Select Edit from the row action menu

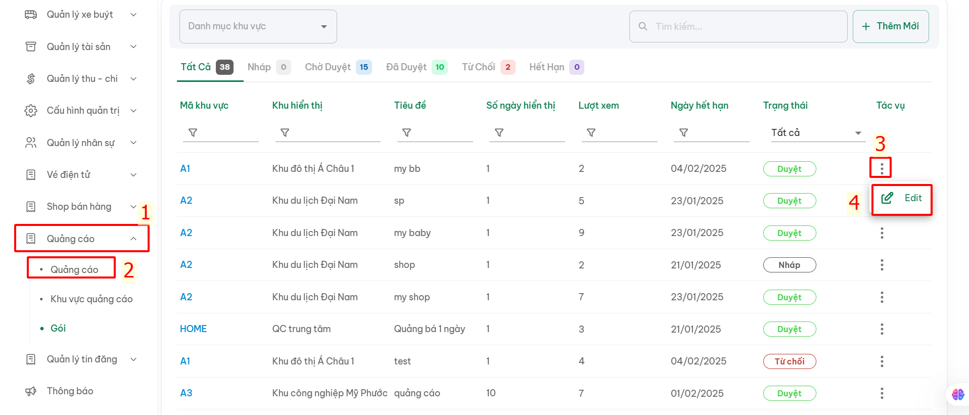902,198
